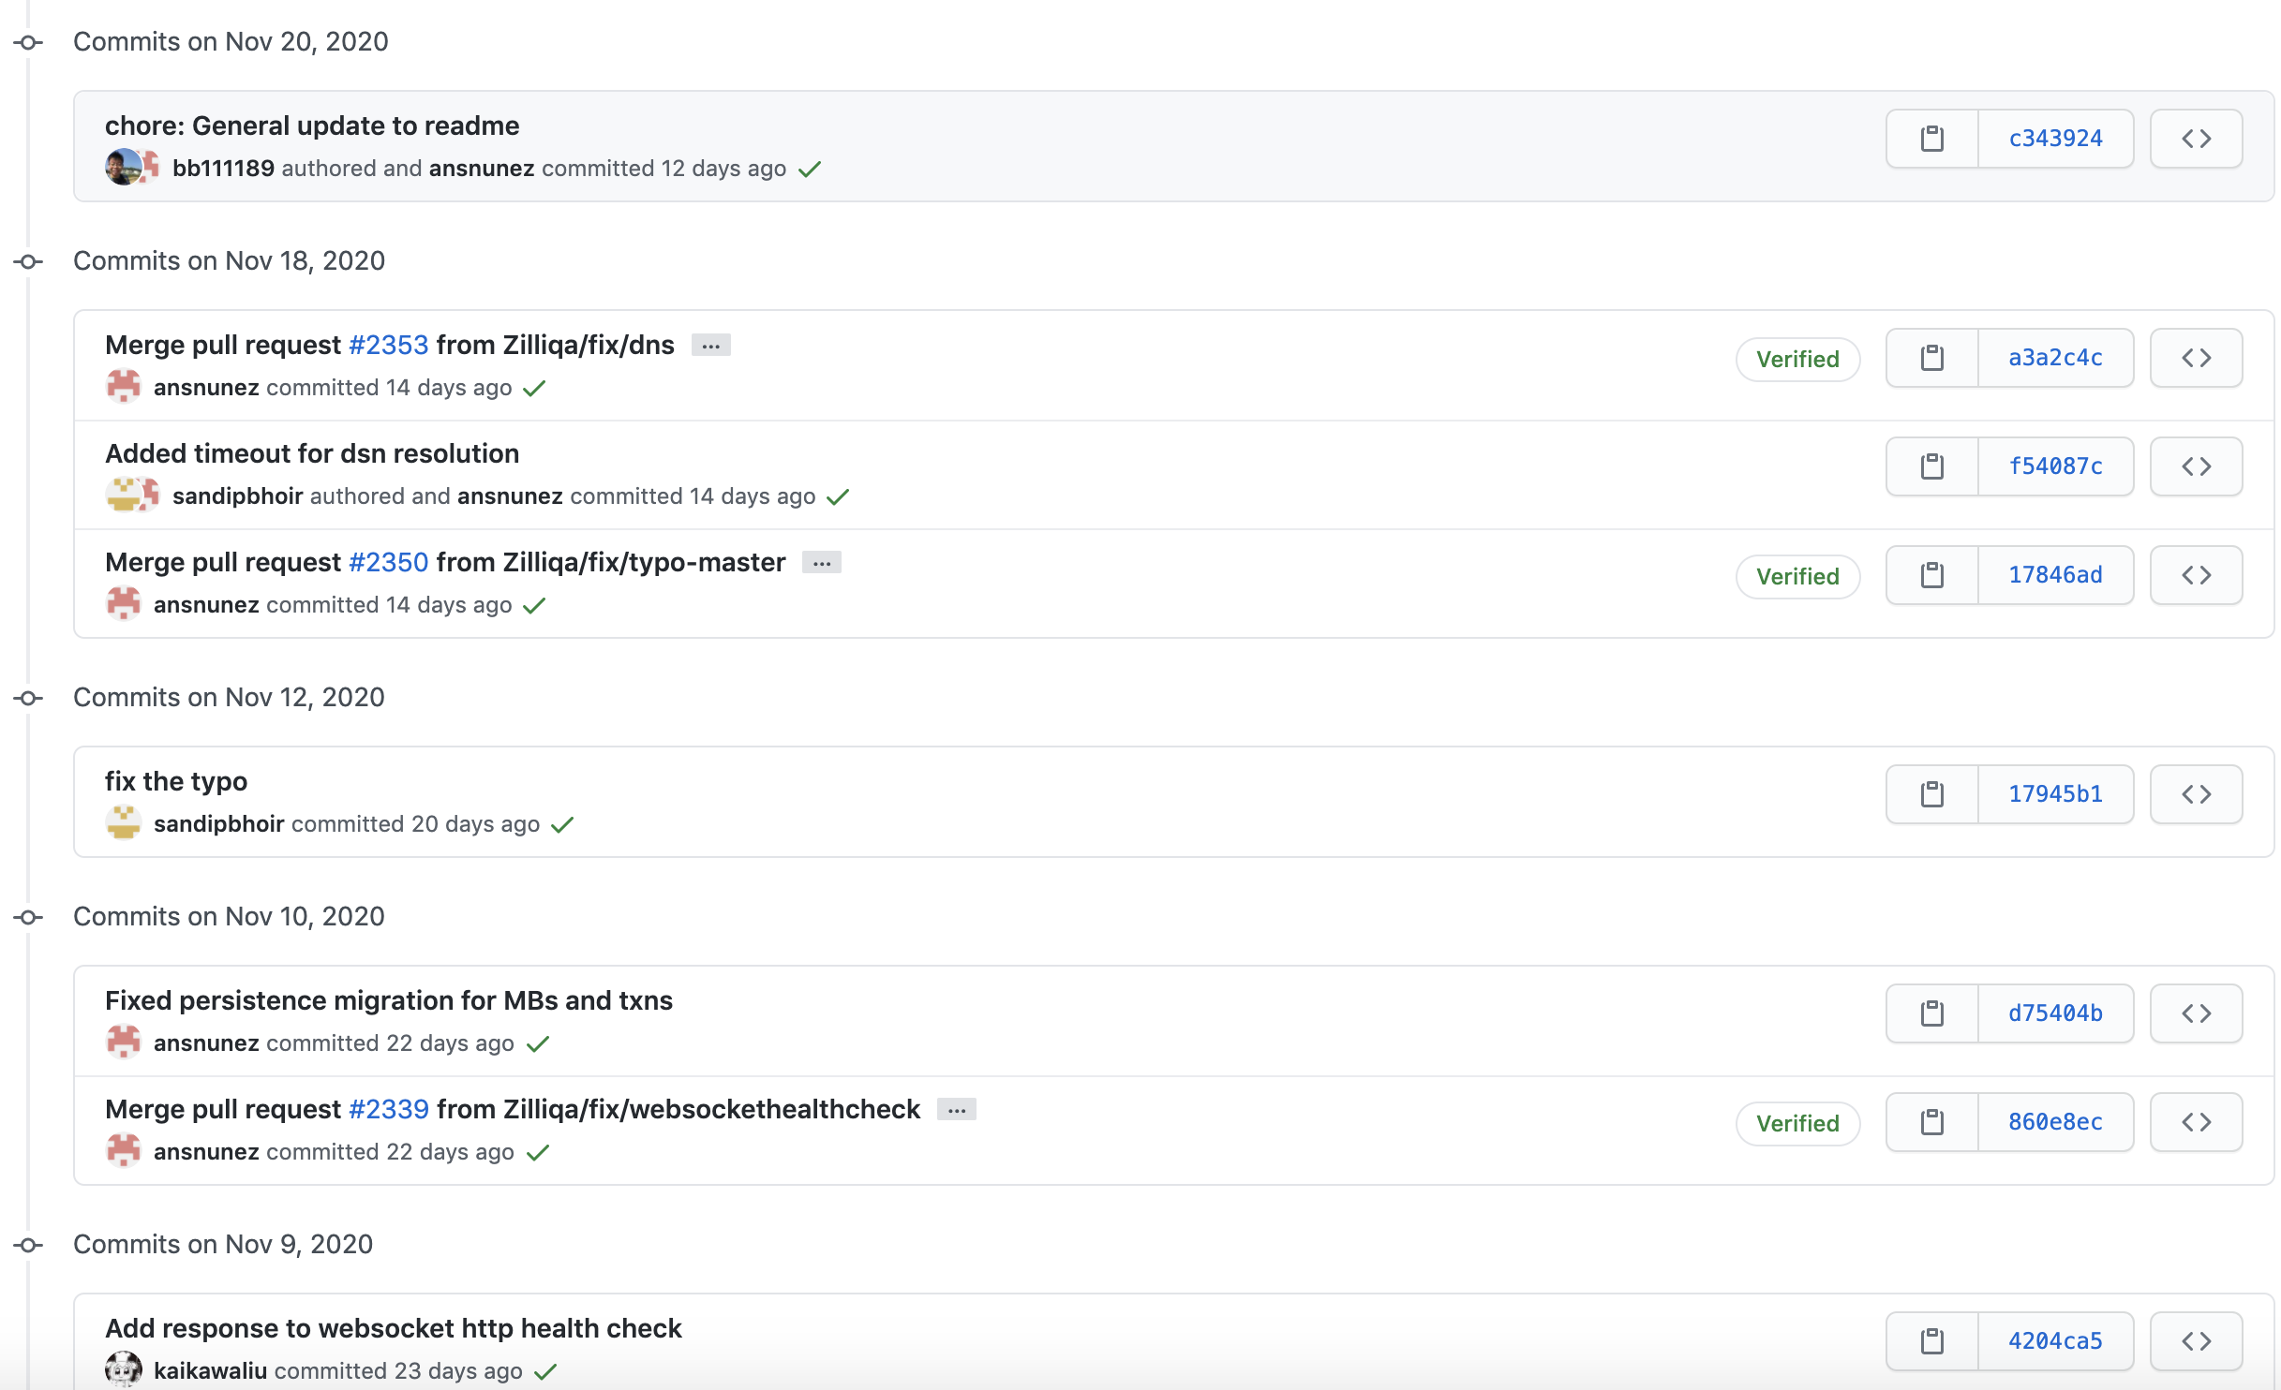Expand description of websockethealthcheck merge commit
The height and width of the screenshot is (1390, 2281).
(957, 1110)
